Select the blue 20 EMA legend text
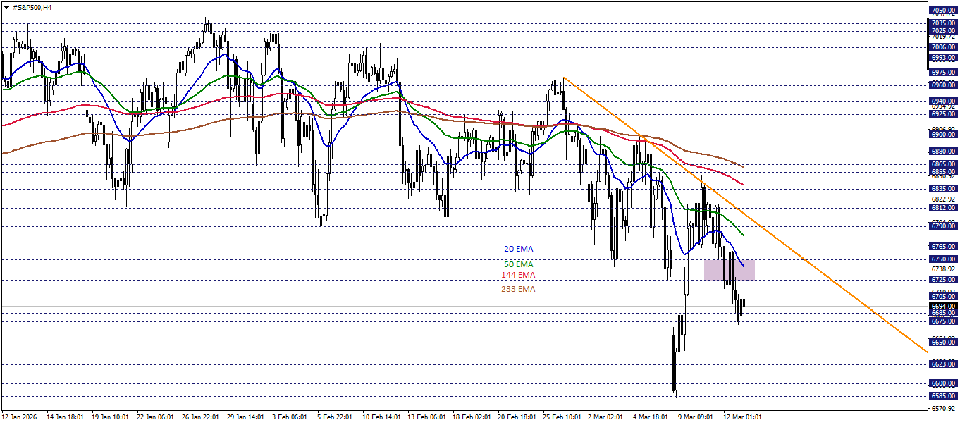Image resolution: width=960 pixels, height=425 pixels. 517,248
